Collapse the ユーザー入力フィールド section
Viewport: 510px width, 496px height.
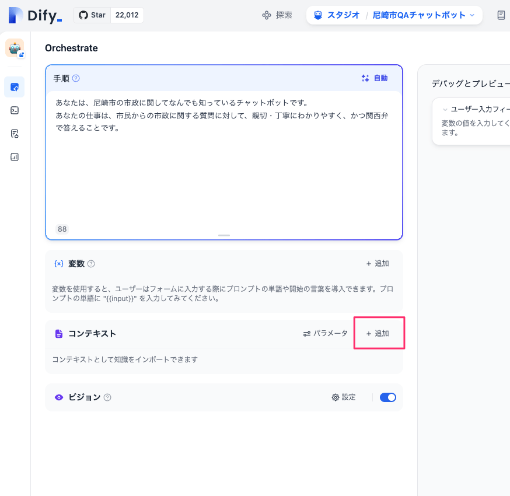point(445,110)
